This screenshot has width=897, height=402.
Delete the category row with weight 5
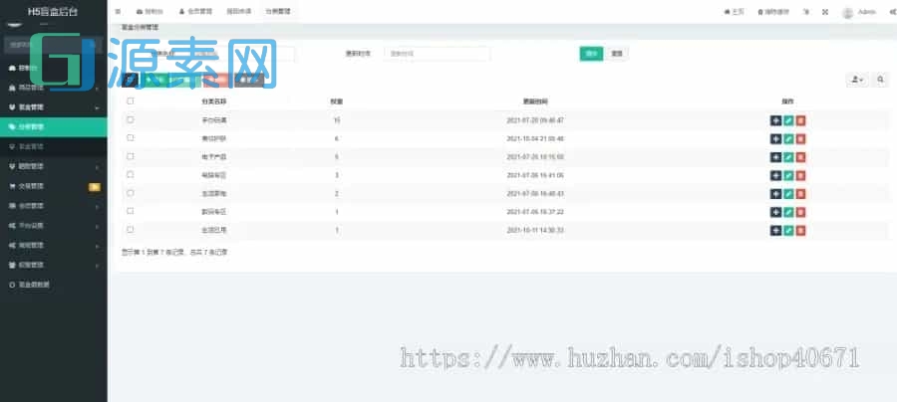click(801, 157)
